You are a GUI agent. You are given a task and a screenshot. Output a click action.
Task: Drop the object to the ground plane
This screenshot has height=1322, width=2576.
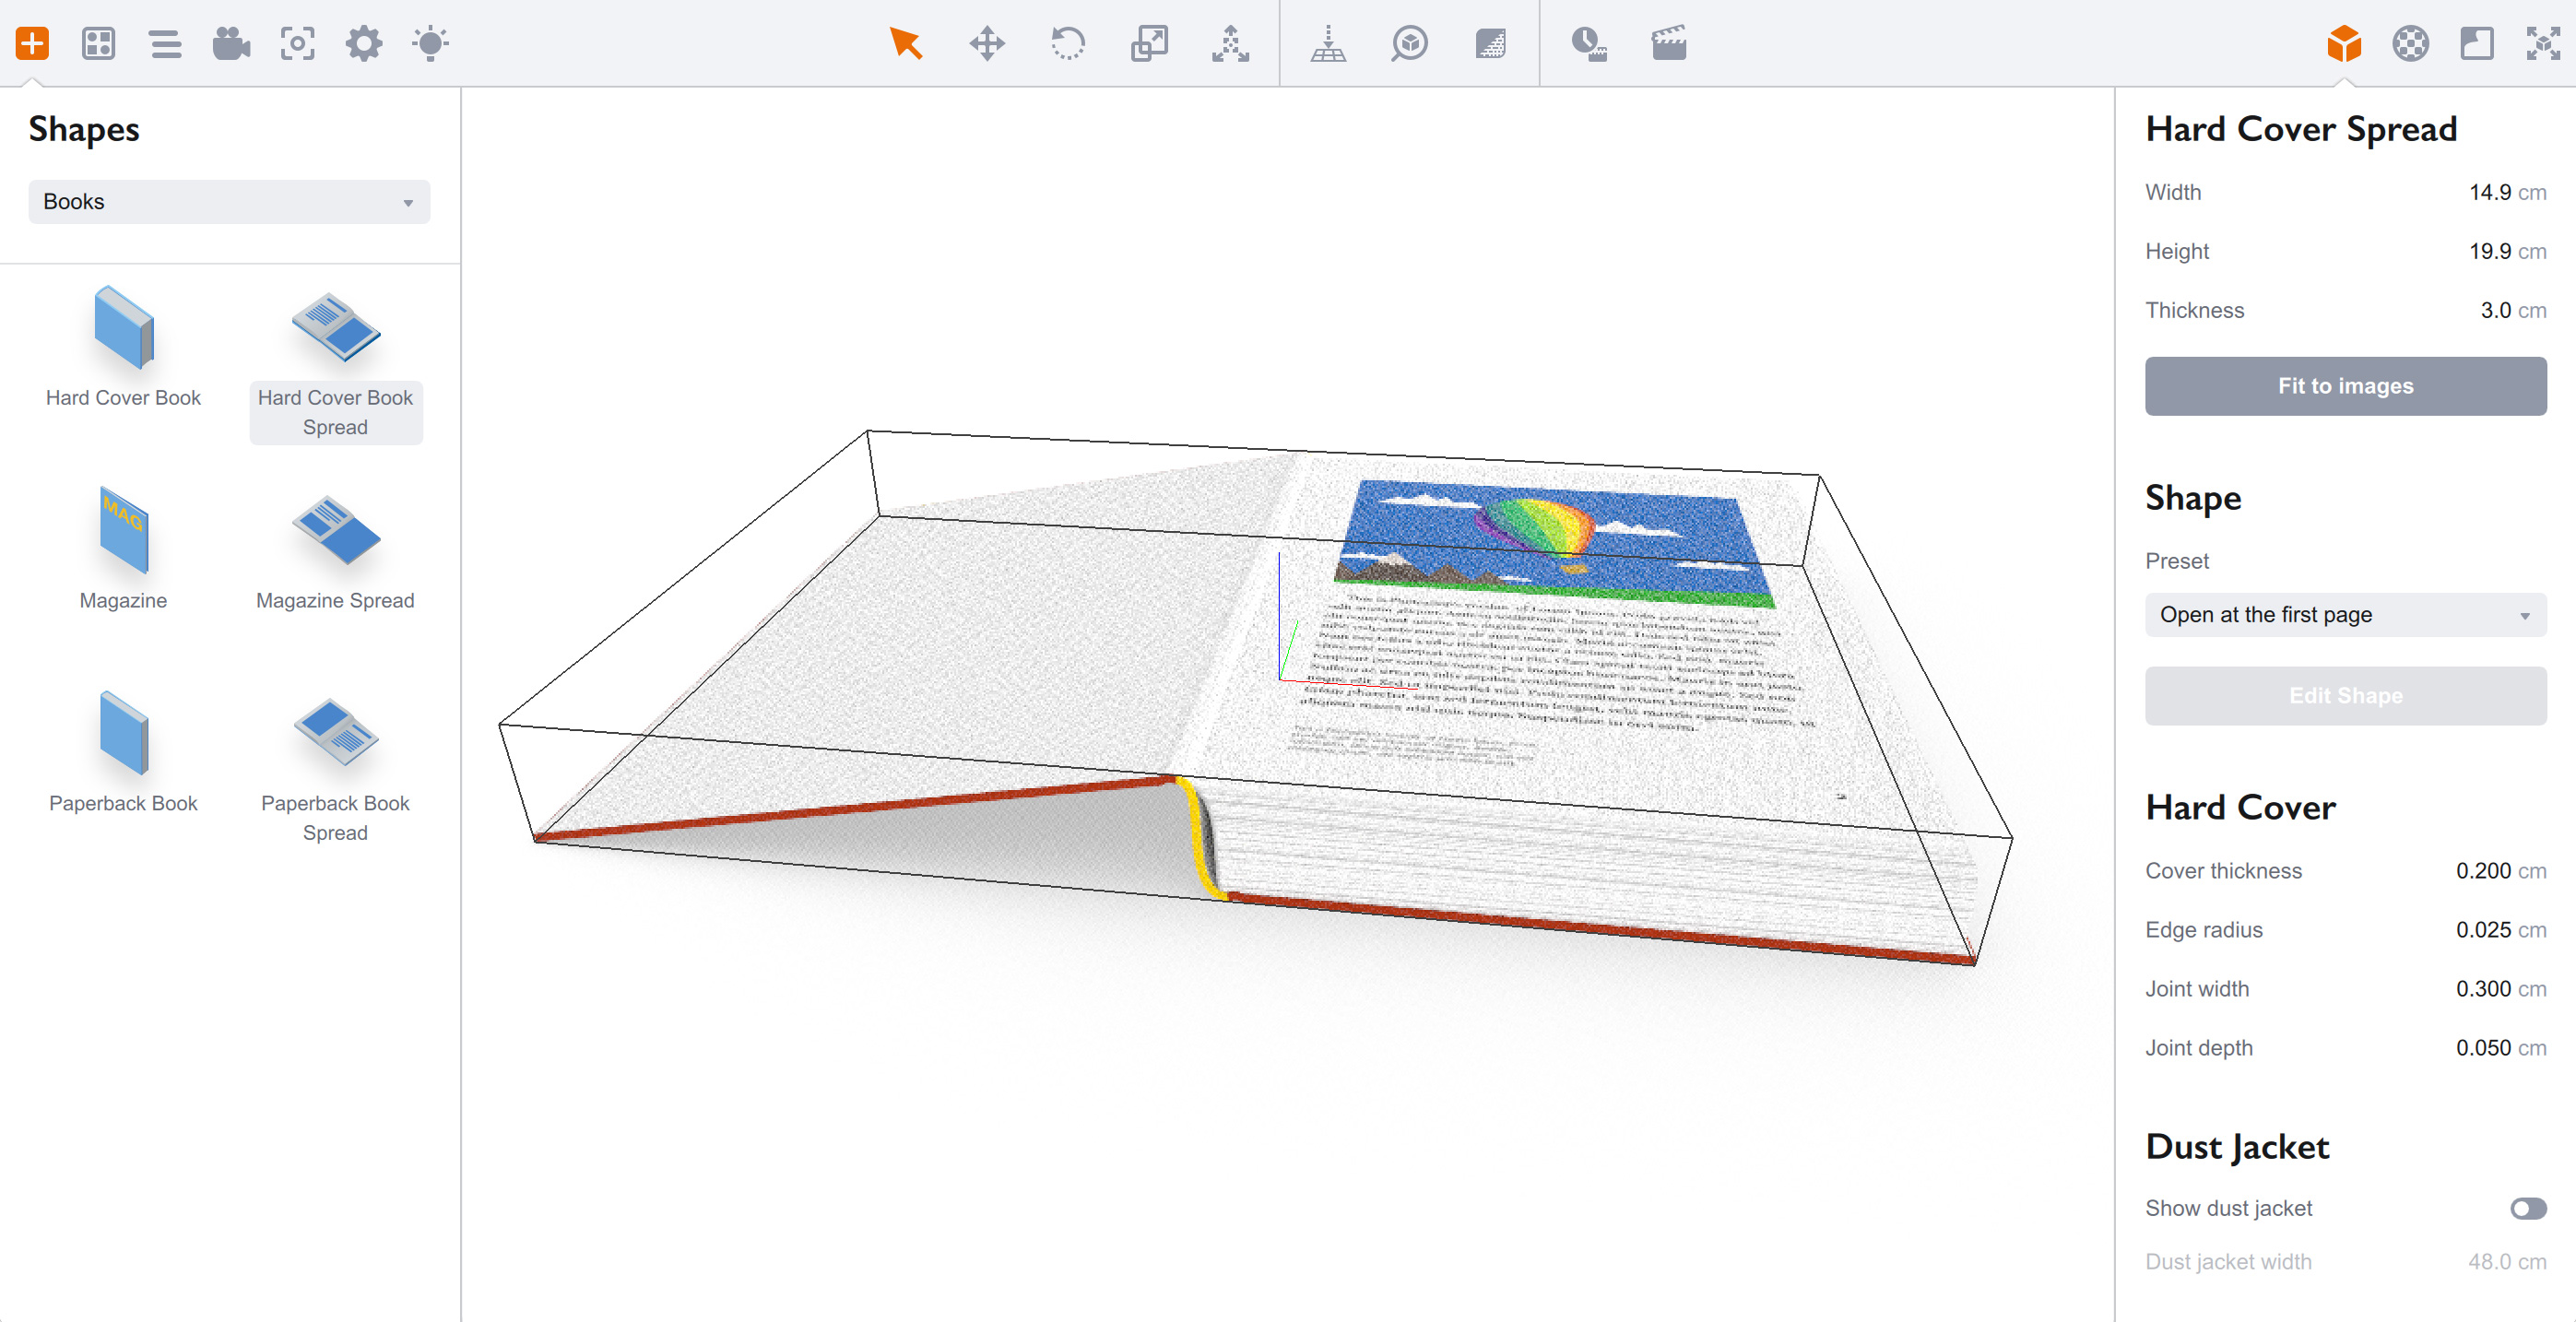click(1329, 44)
